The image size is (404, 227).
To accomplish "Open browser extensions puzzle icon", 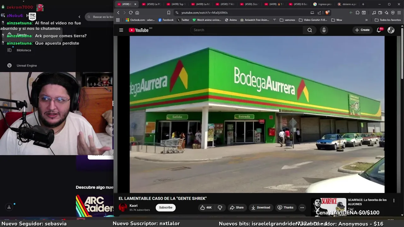I will point(358,13).
